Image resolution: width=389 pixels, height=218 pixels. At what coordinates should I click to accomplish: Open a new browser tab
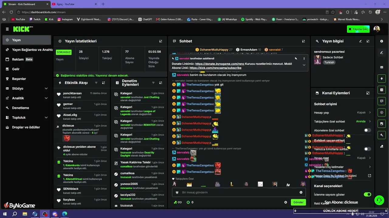[103, 4]
